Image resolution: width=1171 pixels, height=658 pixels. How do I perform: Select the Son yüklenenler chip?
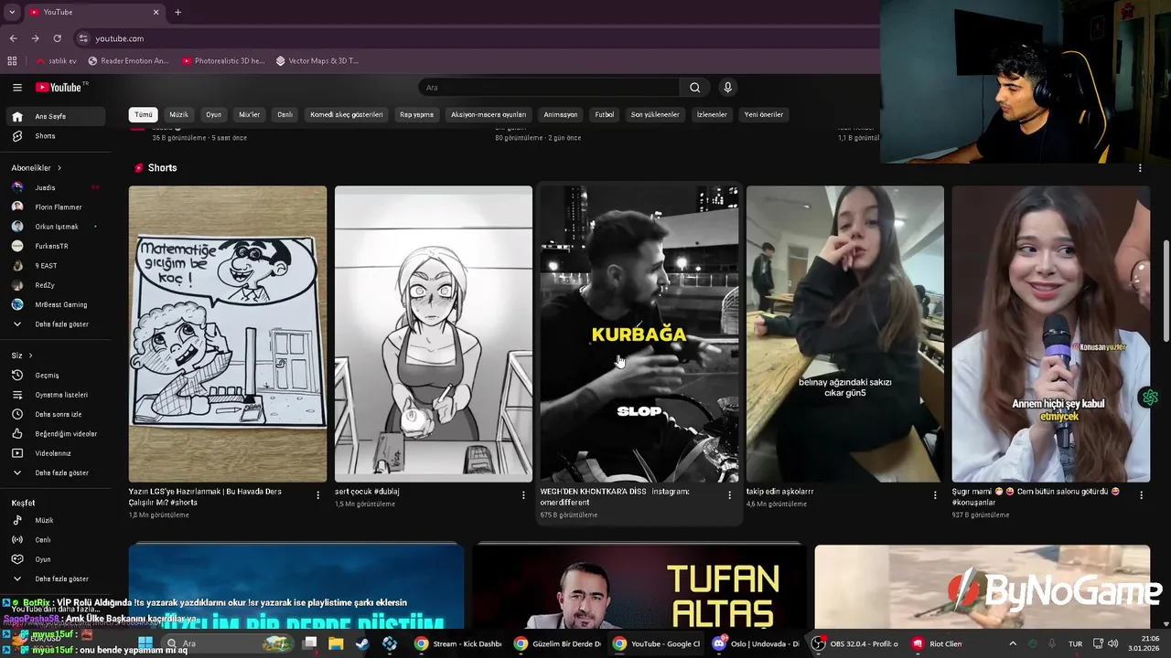(x=655, y=114)
